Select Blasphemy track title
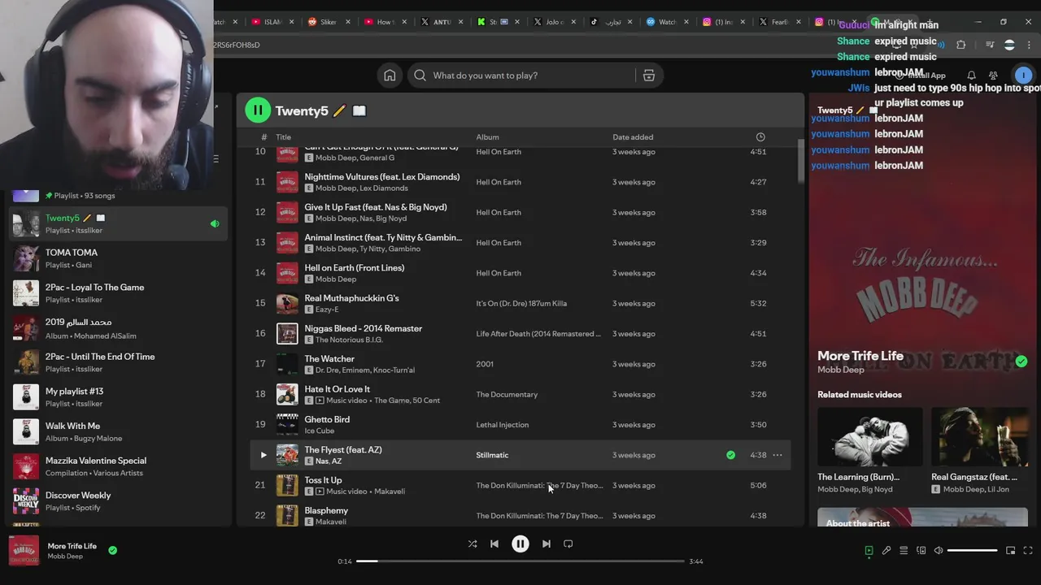This screenshot has width=1041, height=585. 326,510
